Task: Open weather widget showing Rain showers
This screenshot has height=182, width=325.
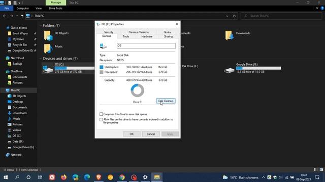Action: click(240, 177)
